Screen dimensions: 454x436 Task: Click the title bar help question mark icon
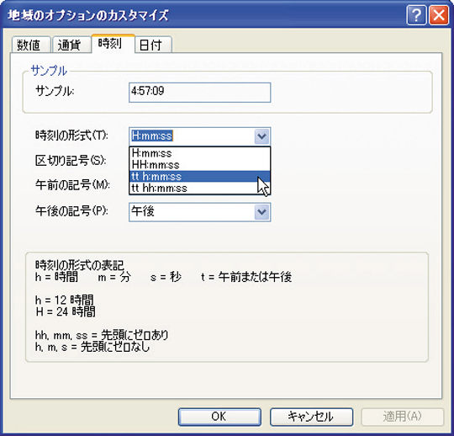coord(416,15)
